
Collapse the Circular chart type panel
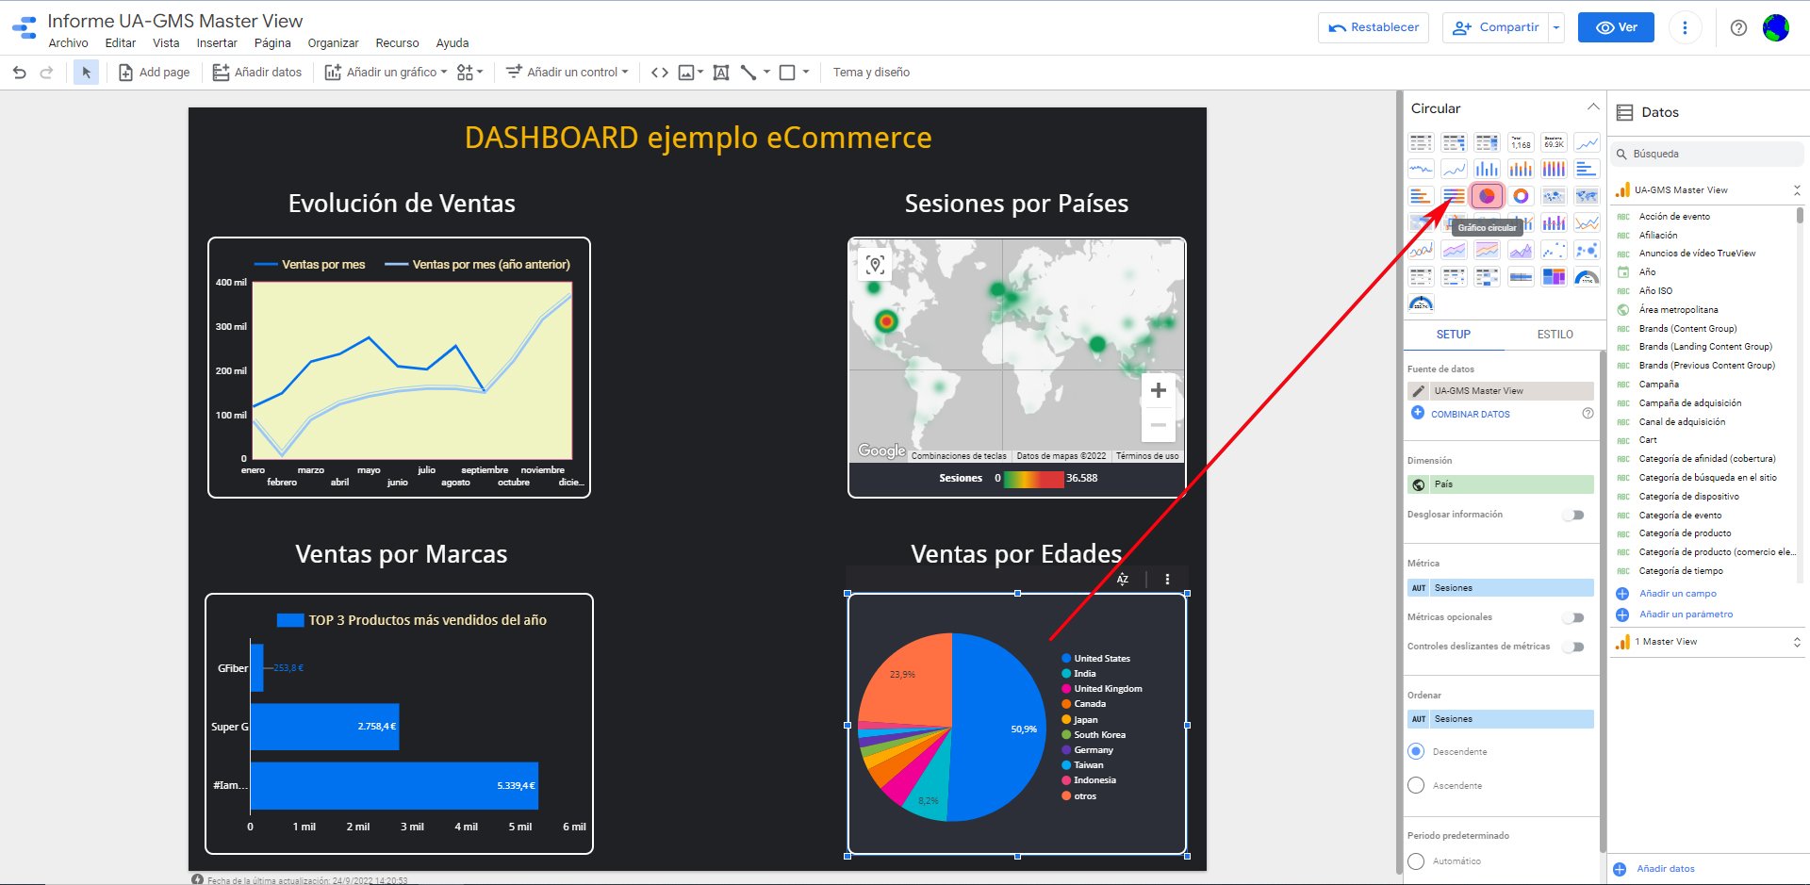coord(1593,107)
